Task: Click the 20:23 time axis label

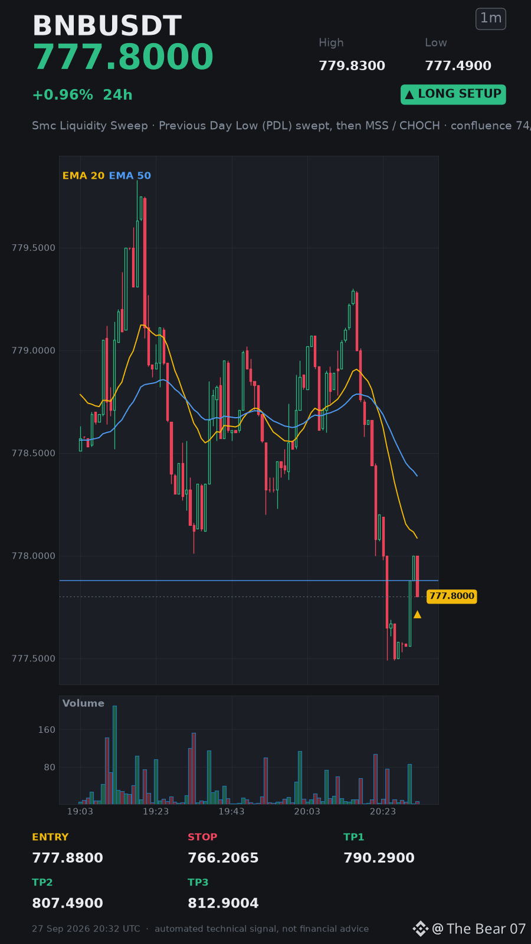Action: (383, 811)
